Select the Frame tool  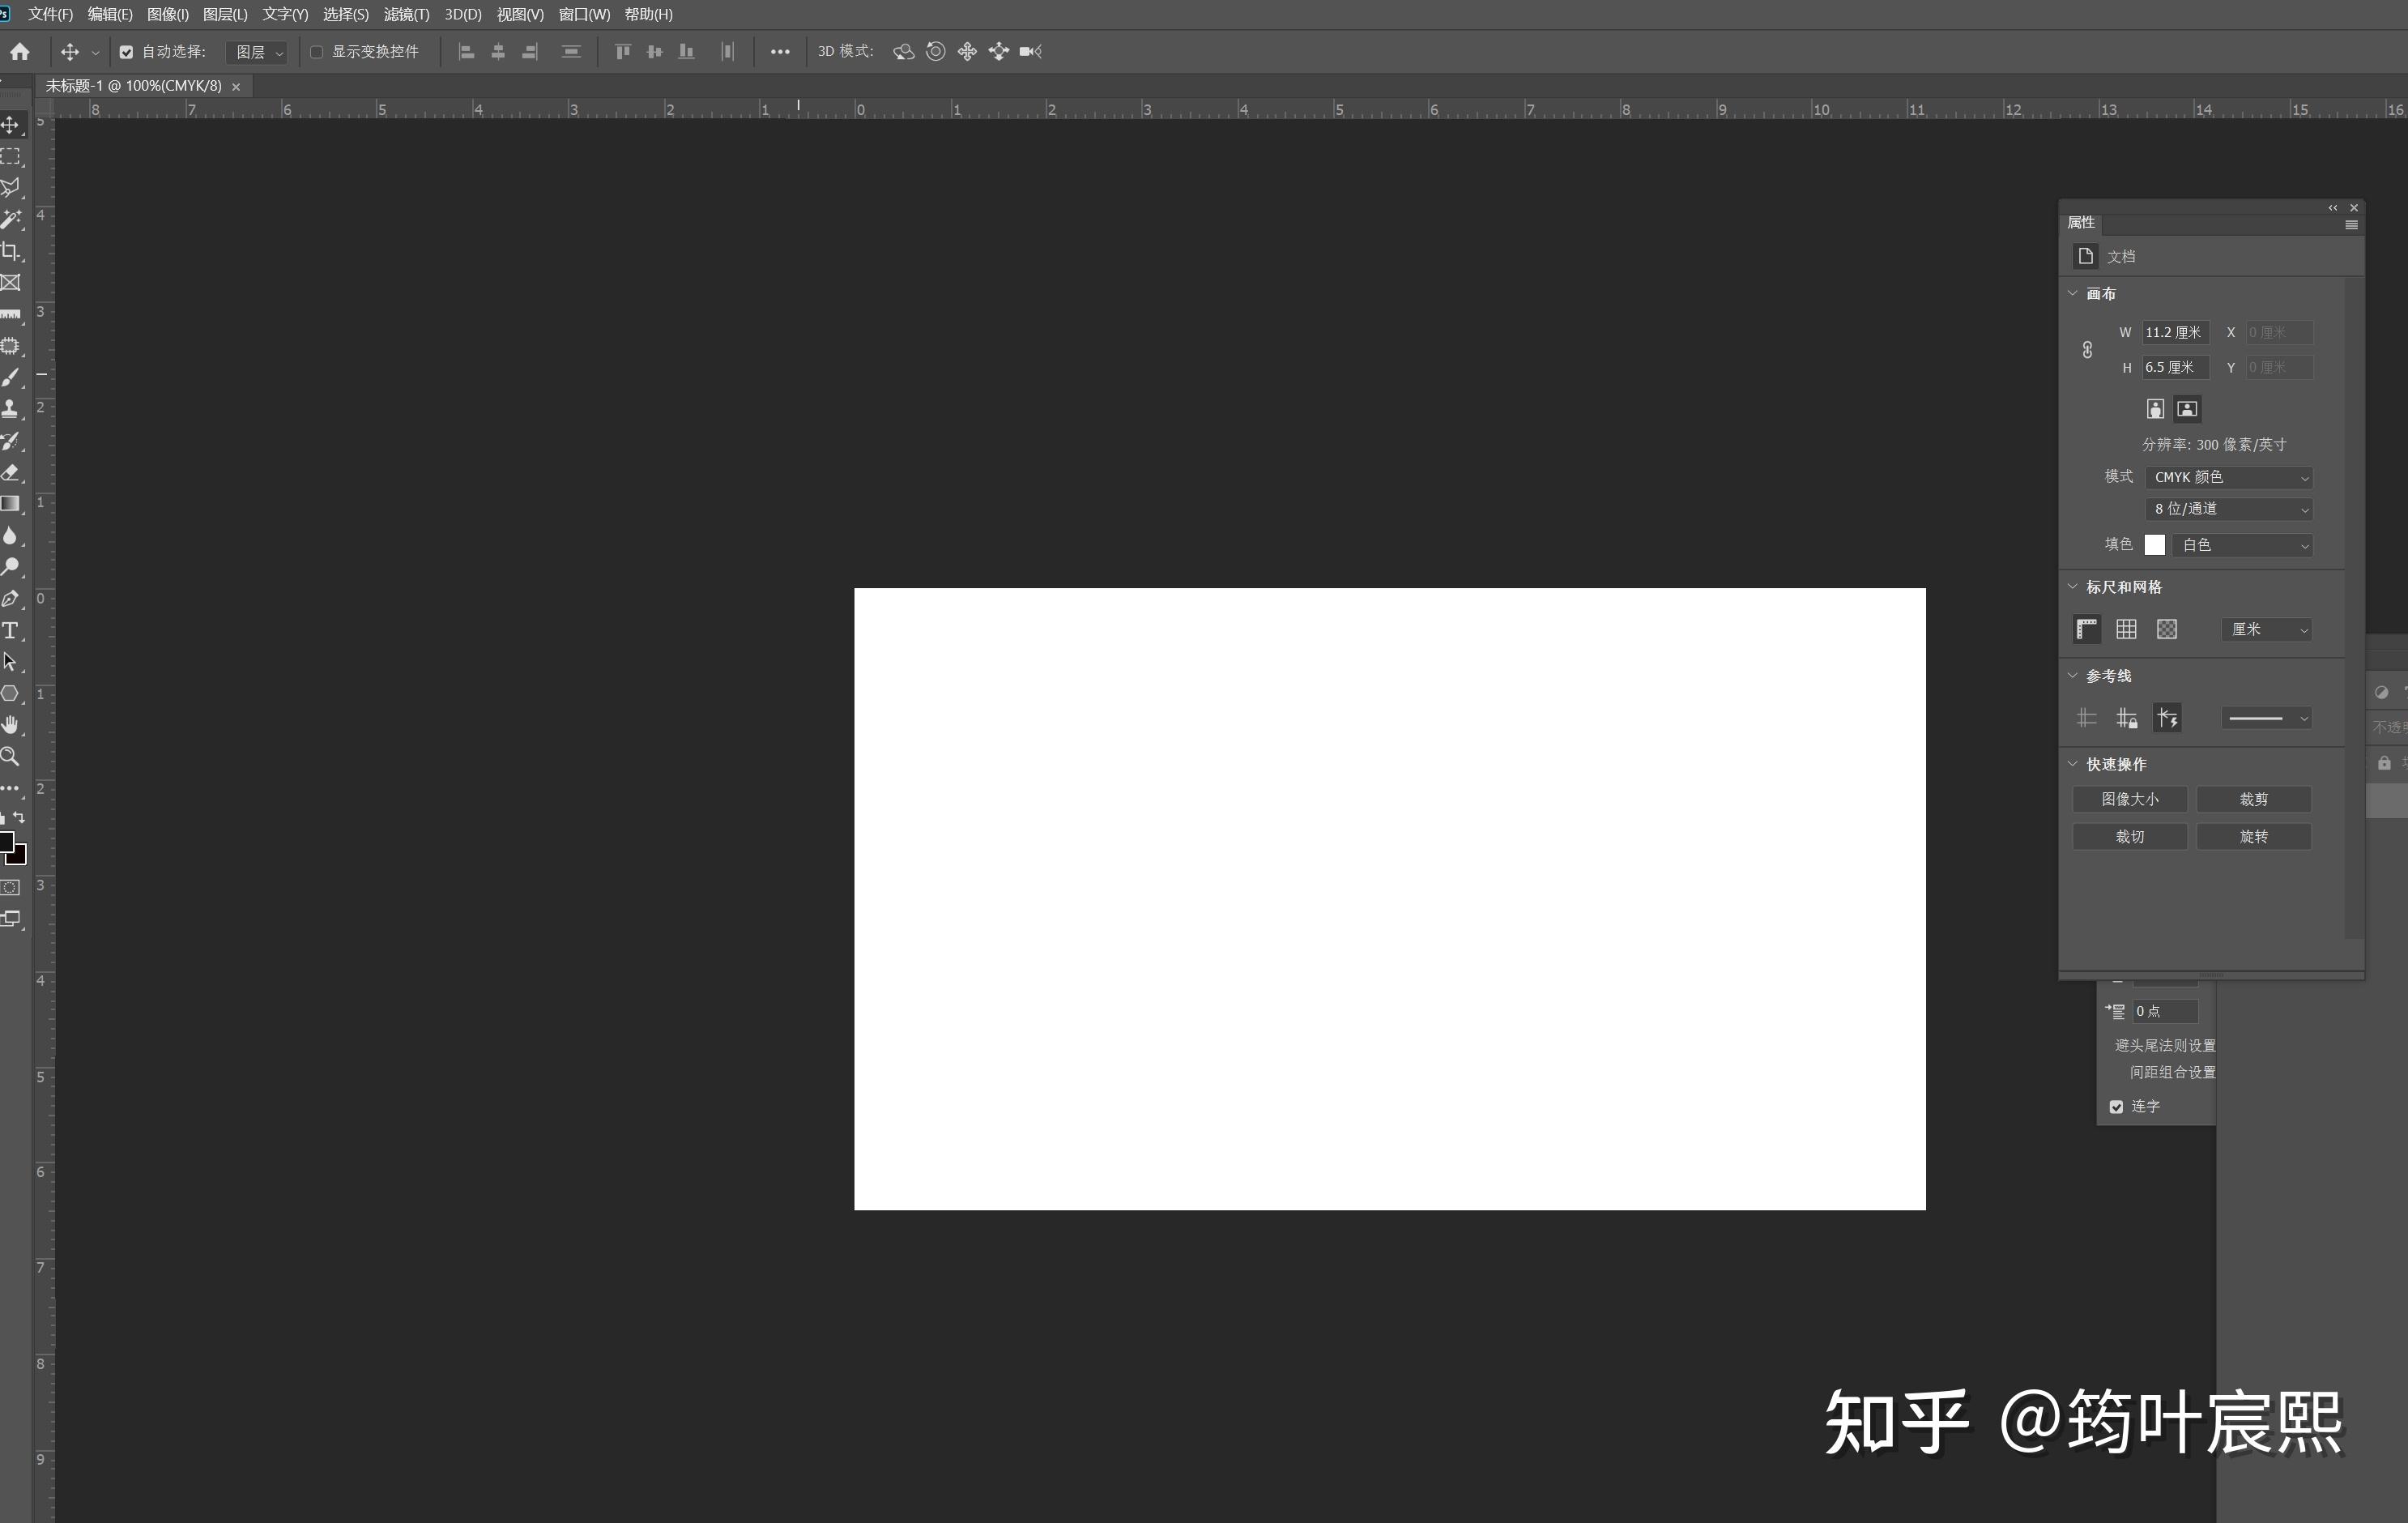pos(10,283)
